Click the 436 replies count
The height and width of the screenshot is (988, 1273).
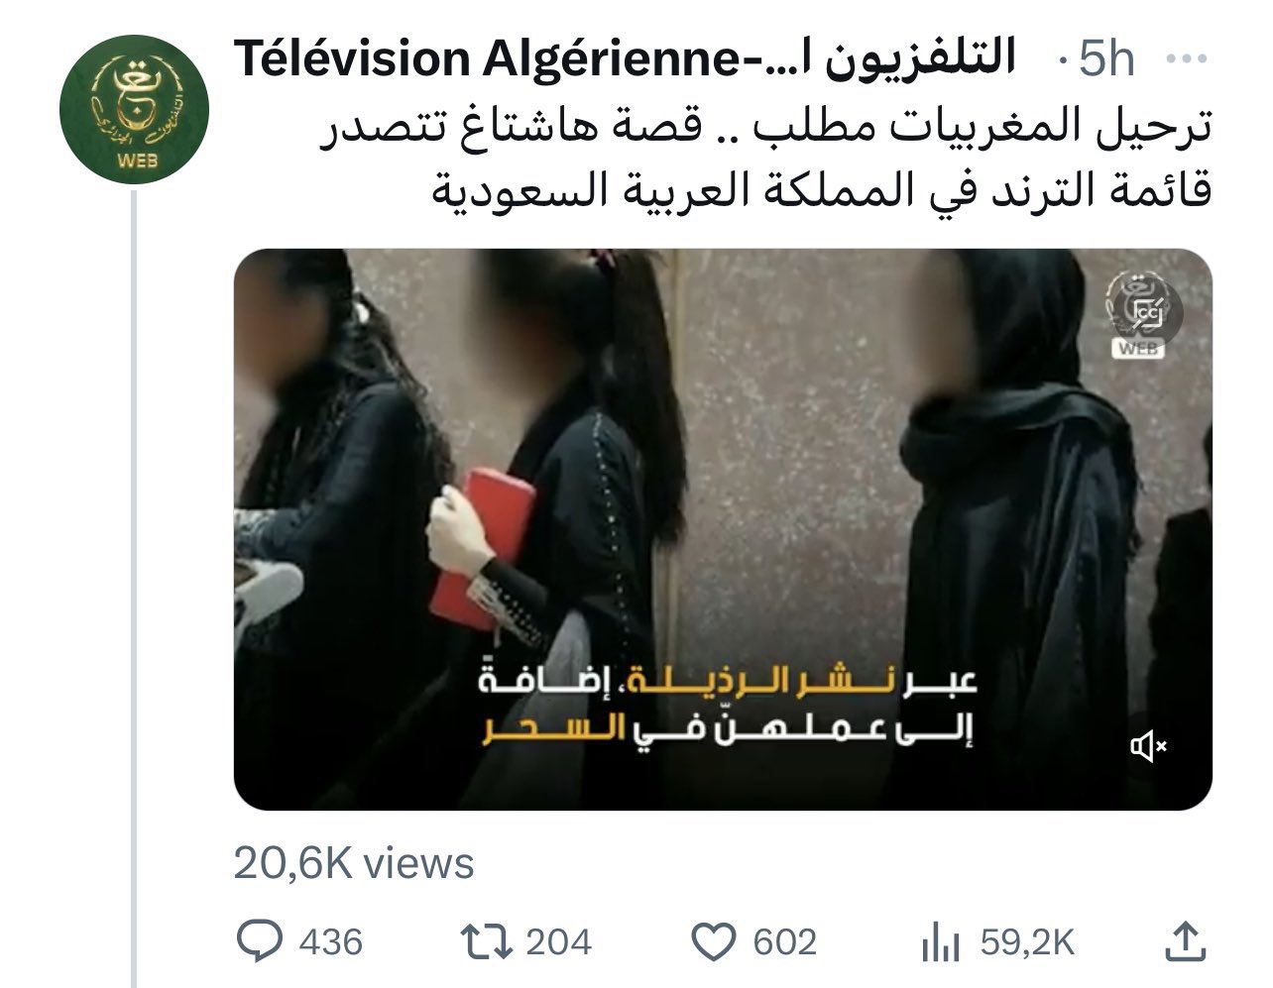(330, 941)
